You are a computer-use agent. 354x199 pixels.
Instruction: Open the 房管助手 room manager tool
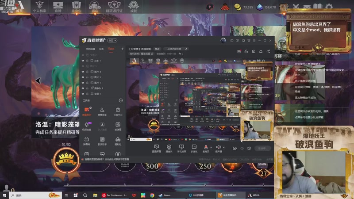pyautogui.click(x=102, y=111)
